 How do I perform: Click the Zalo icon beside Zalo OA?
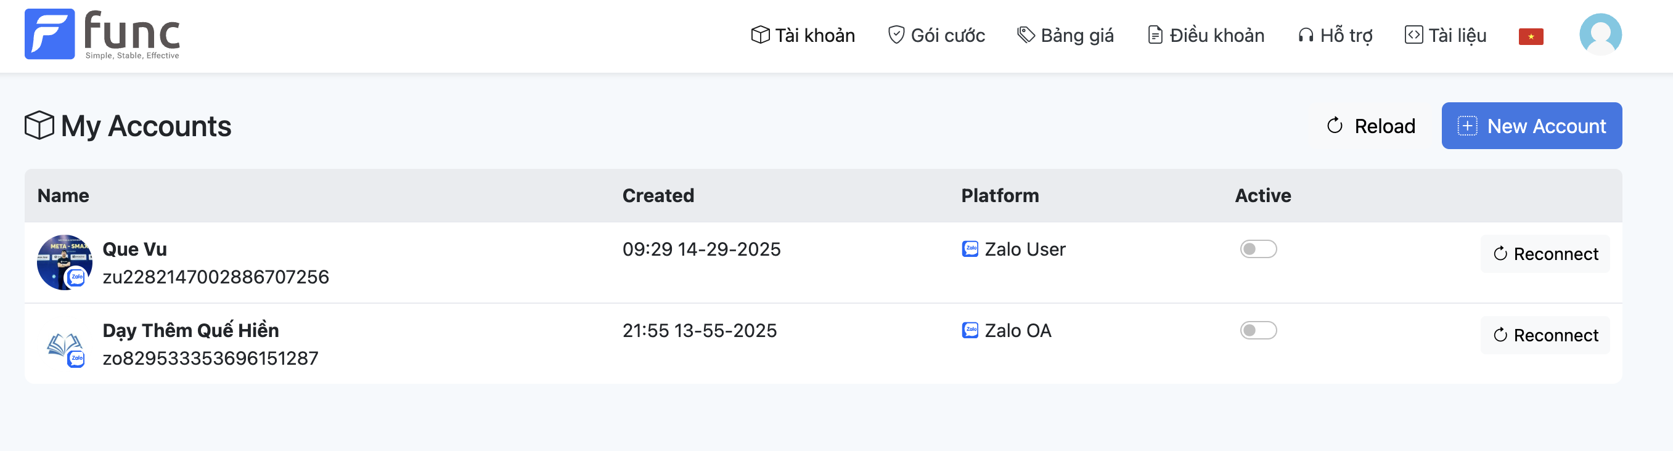pos(970,330)
